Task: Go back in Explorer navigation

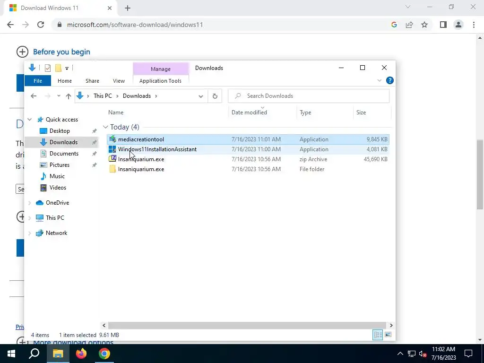Action: [34, 96]
